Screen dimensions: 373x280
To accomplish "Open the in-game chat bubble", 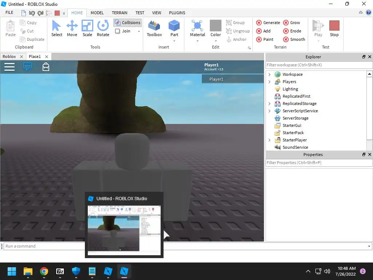I will tap(28, 67).
